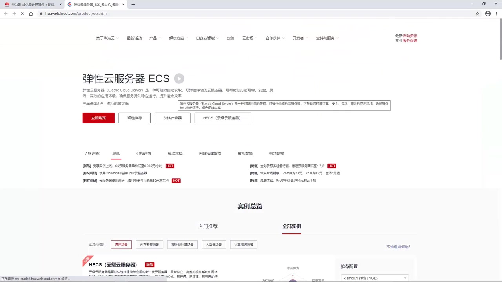Select the 全部实例 tab
This screenshot has width=502, height=282.
(x=292, y=226)
